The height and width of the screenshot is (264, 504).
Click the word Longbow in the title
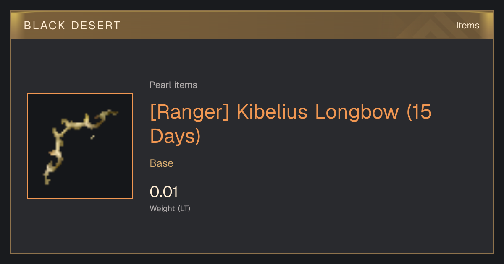pos(357,112)
